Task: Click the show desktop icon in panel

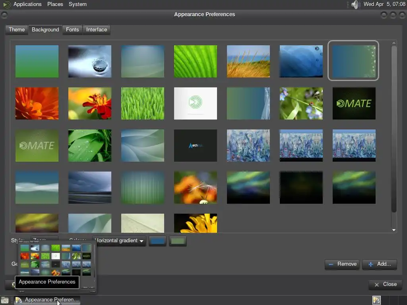Action: click(x=5, y=300)
